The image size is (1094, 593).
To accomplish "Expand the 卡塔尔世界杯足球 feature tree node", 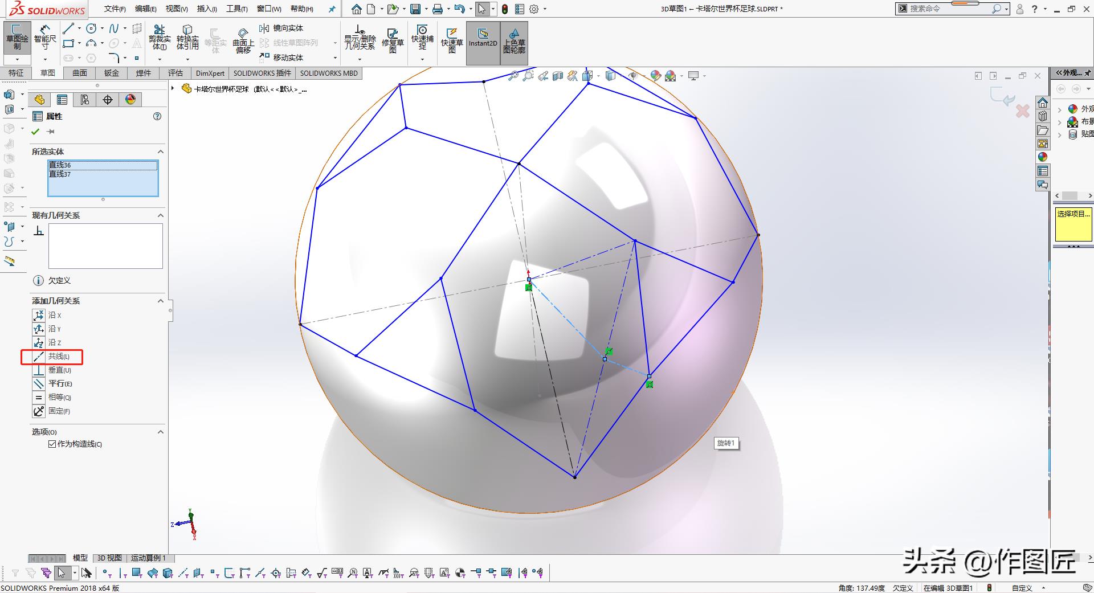I will click(x=173, y=88).
